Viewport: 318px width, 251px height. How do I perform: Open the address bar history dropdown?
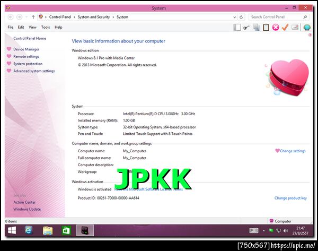(x=234, y=17)
